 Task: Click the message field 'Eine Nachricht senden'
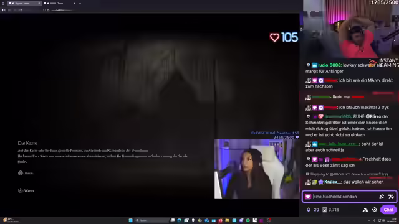click(349, 197)
